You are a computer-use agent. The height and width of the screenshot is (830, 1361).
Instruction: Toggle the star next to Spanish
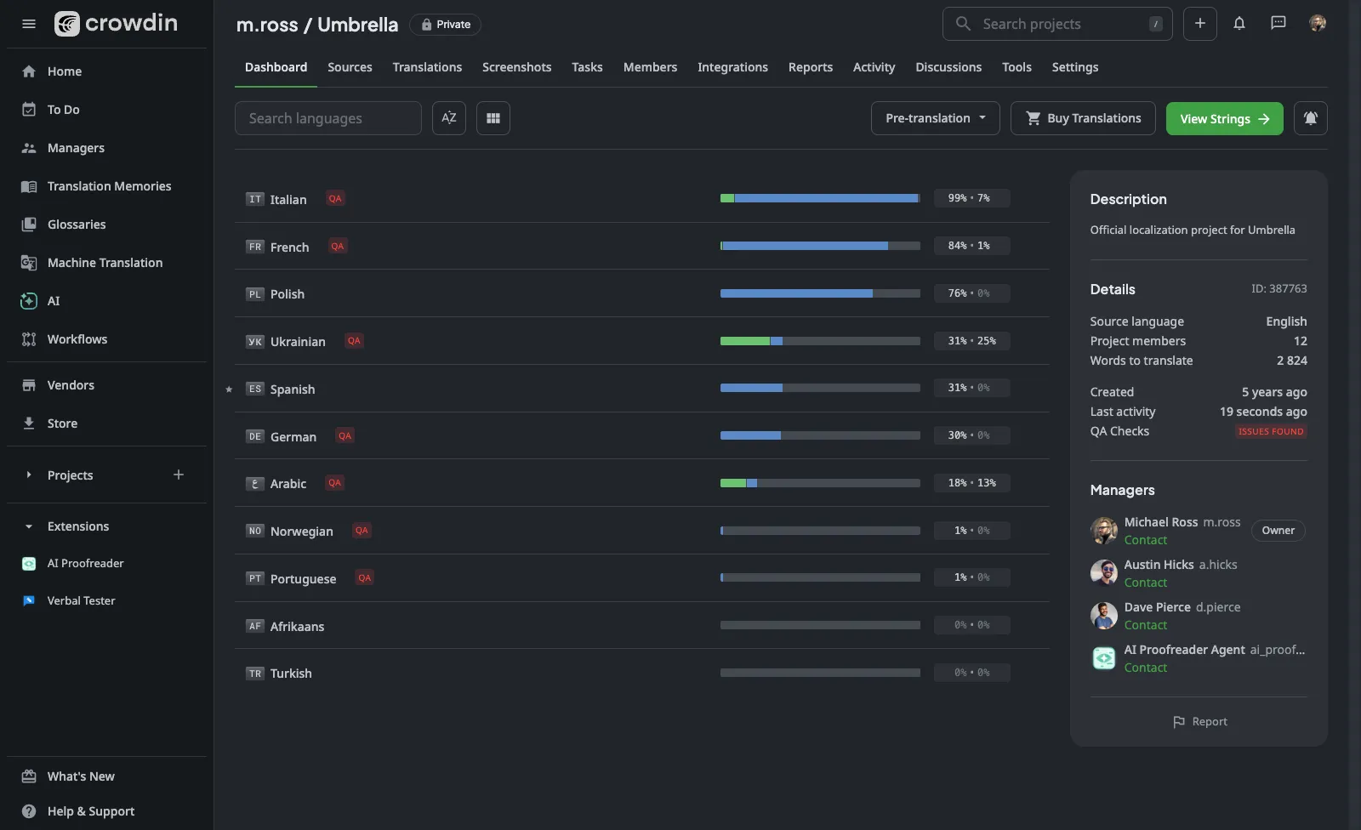pyautogui.click(x=229, y=389)
